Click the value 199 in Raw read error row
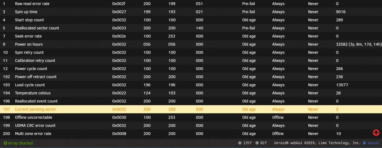Viewport: 382px width, 148px height. click(x=172, y=4)
